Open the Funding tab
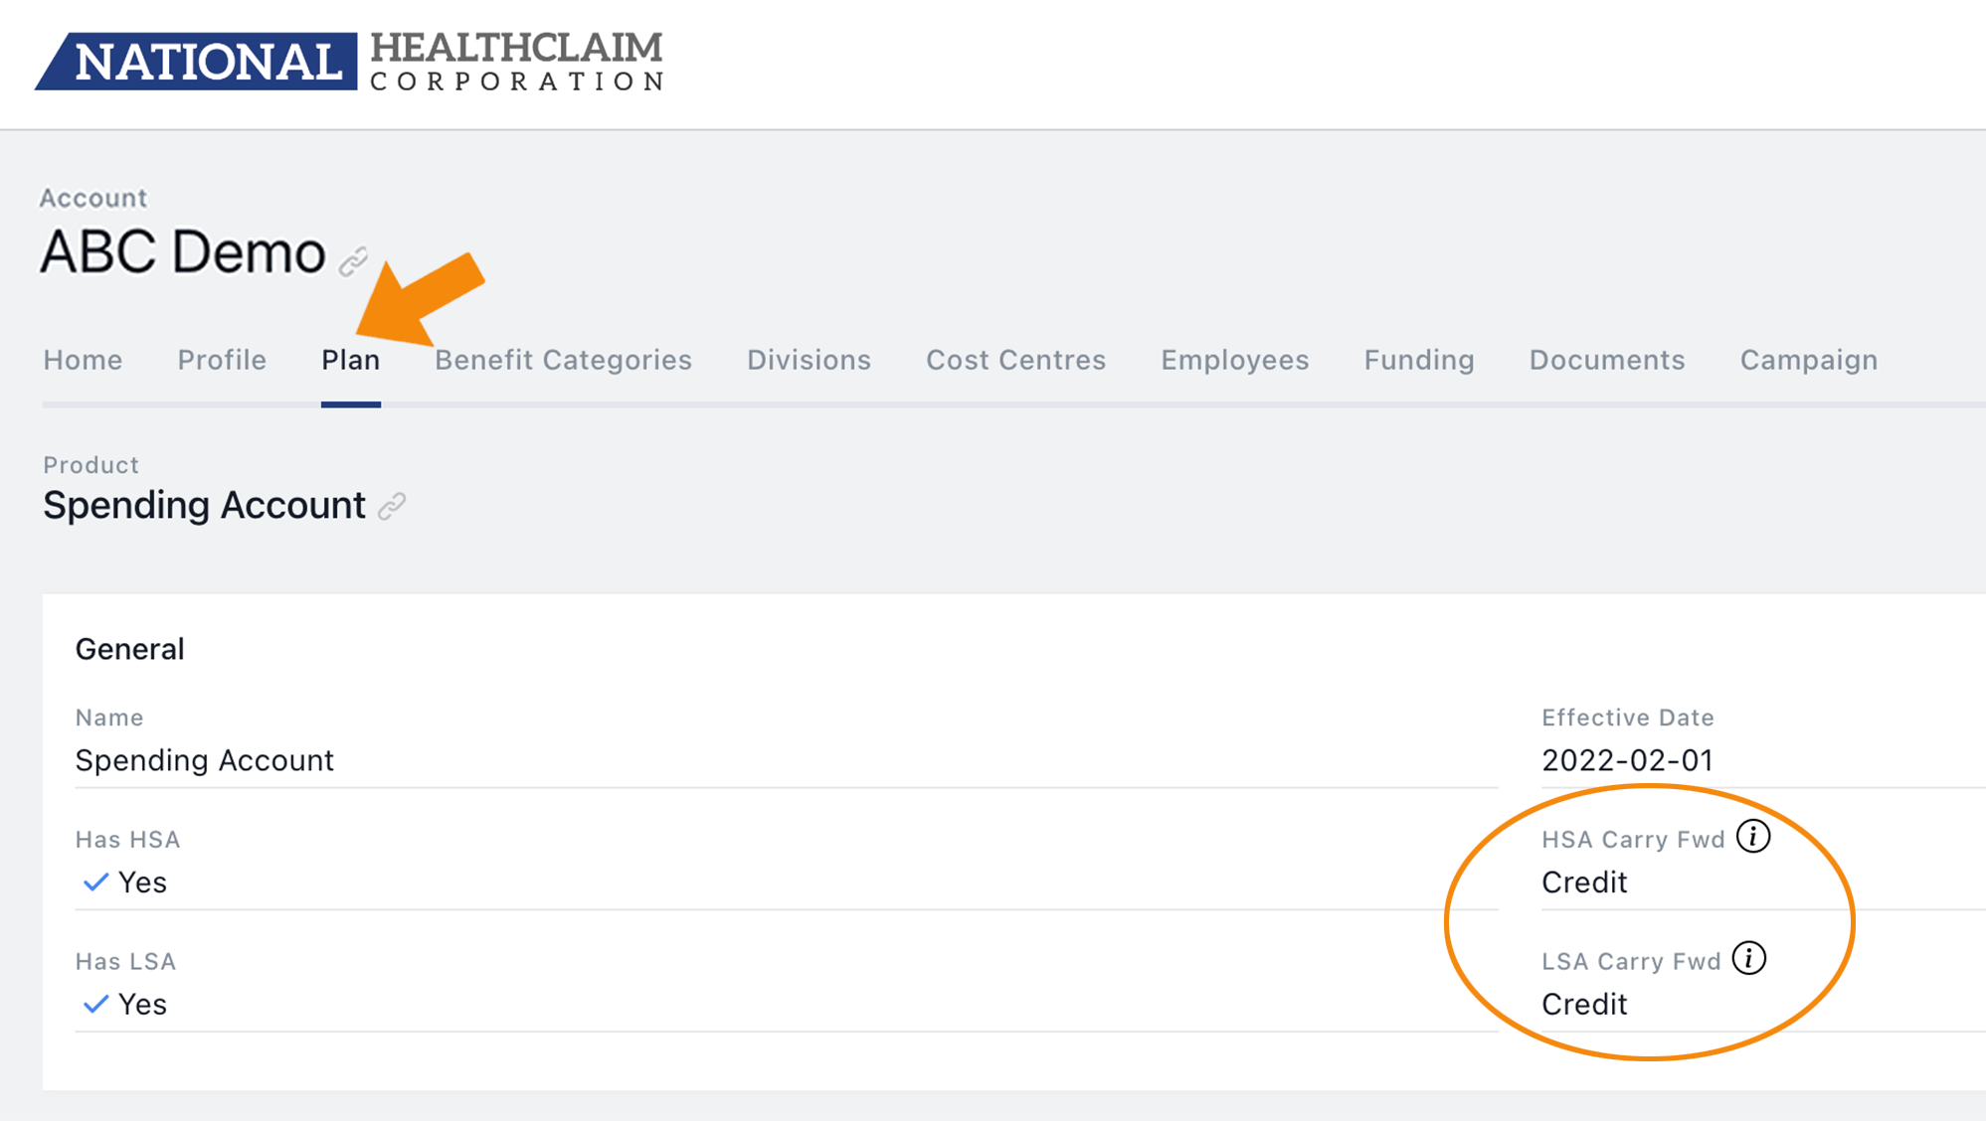This screenshot has height=1121, width=1986. tap(1419, 360)
